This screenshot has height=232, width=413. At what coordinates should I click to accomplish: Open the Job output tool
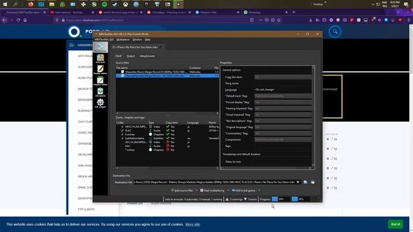101,103
